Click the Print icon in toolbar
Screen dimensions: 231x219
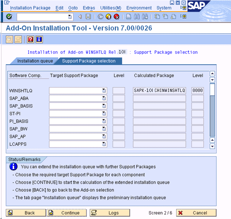click(x=129, y=17)
